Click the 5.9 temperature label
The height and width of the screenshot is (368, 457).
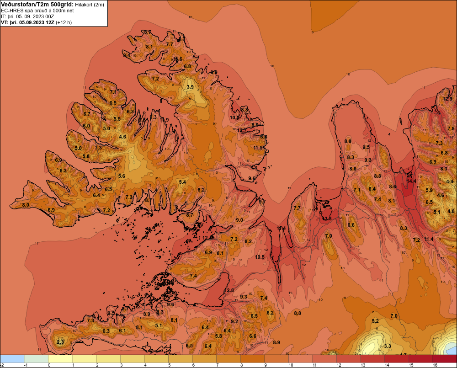(429, 190)
